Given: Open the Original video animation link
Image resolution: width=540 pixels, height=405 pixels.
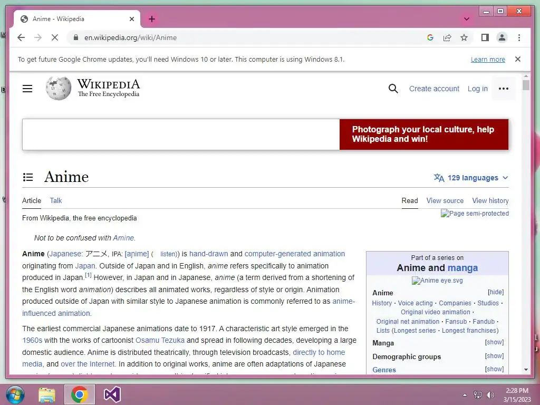Looking at the screenshot, I should click(435, 312).
